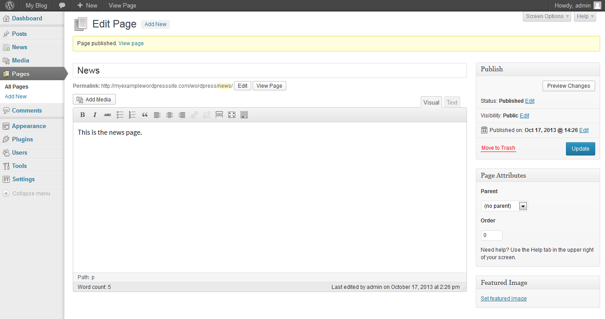Insert a More tag from the toolbar

219,115
